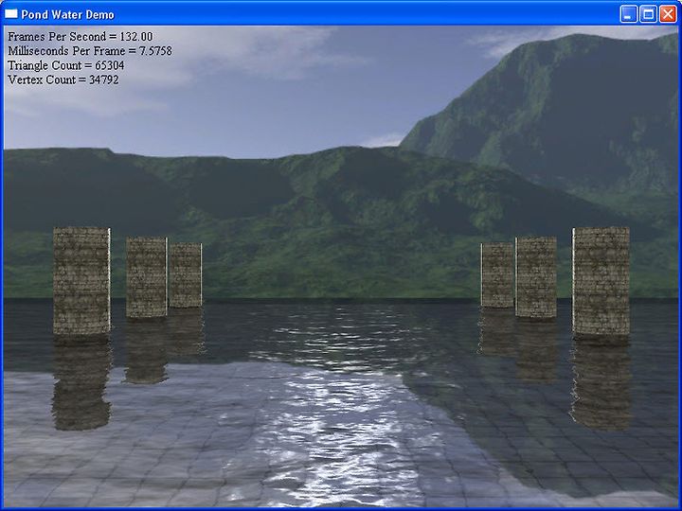This screenshot has width=682, height=511.
Task: Minimize the Pond Water Demo window
Action: [629, 14]
